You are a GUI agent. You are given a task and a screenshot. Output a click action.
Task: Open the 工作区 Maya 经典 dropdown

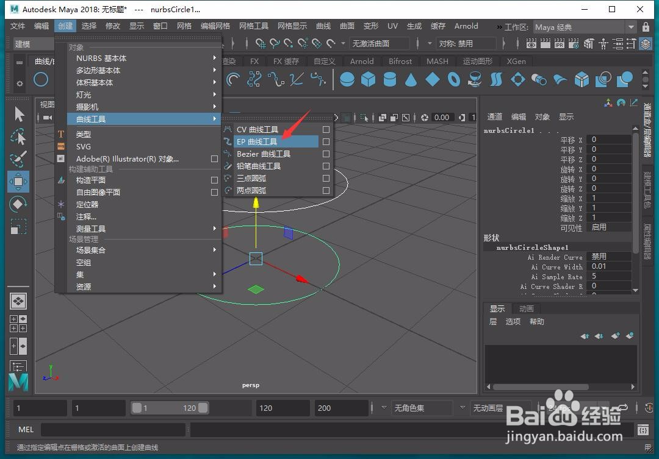[x=585, y=27]
